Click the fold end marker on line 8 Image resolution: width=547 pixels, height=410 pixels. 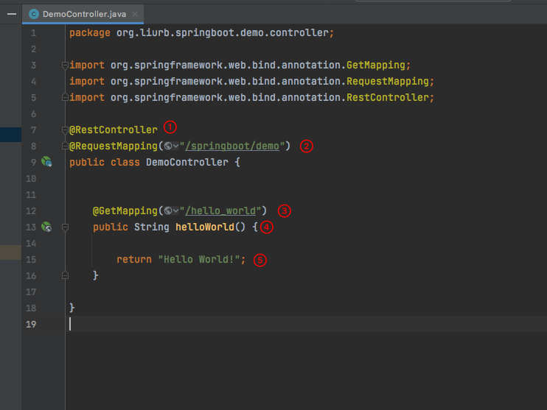tap(65, 146)
